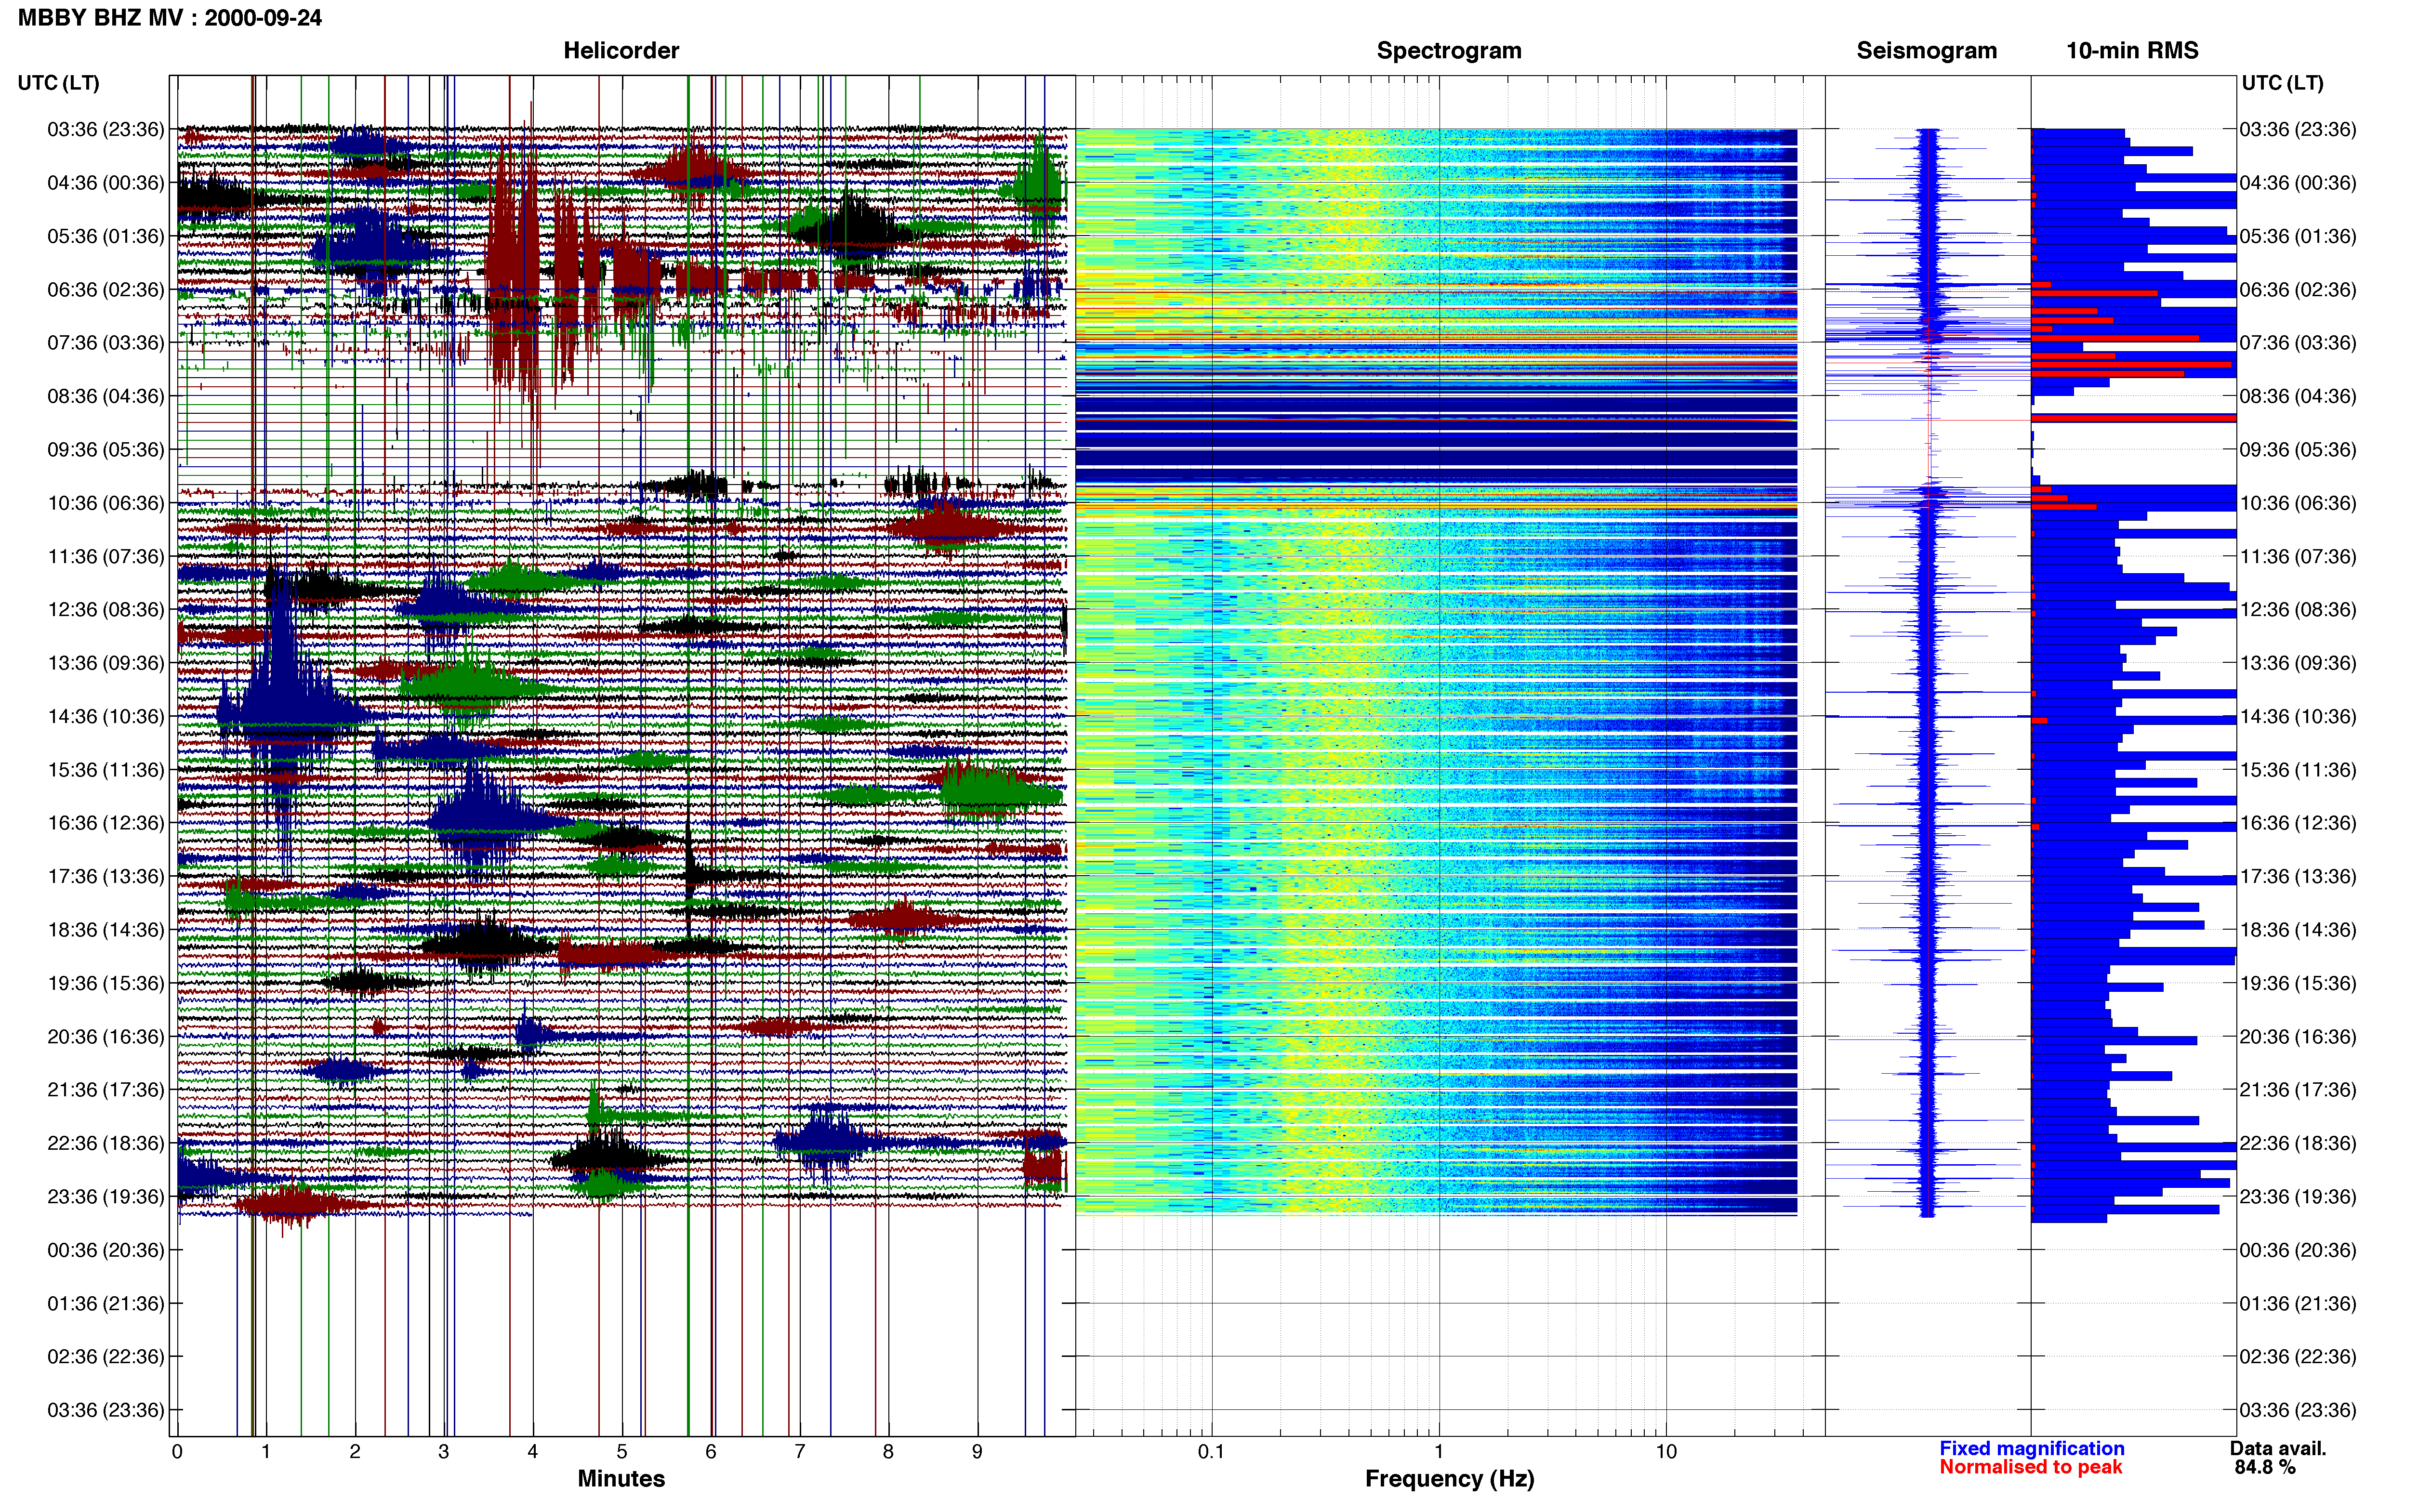
Task: Click left time label 08:36 (04:36)
Action: click(x=106, y=396)
